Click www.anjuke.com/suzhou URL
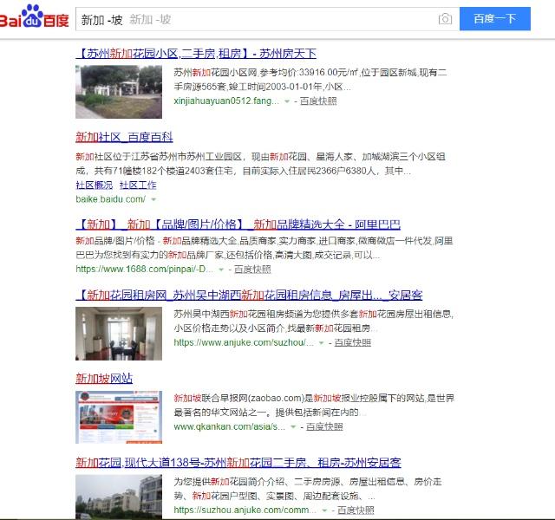Image resolution: width=555 pixels, height=520 pixels. point(243,342)
